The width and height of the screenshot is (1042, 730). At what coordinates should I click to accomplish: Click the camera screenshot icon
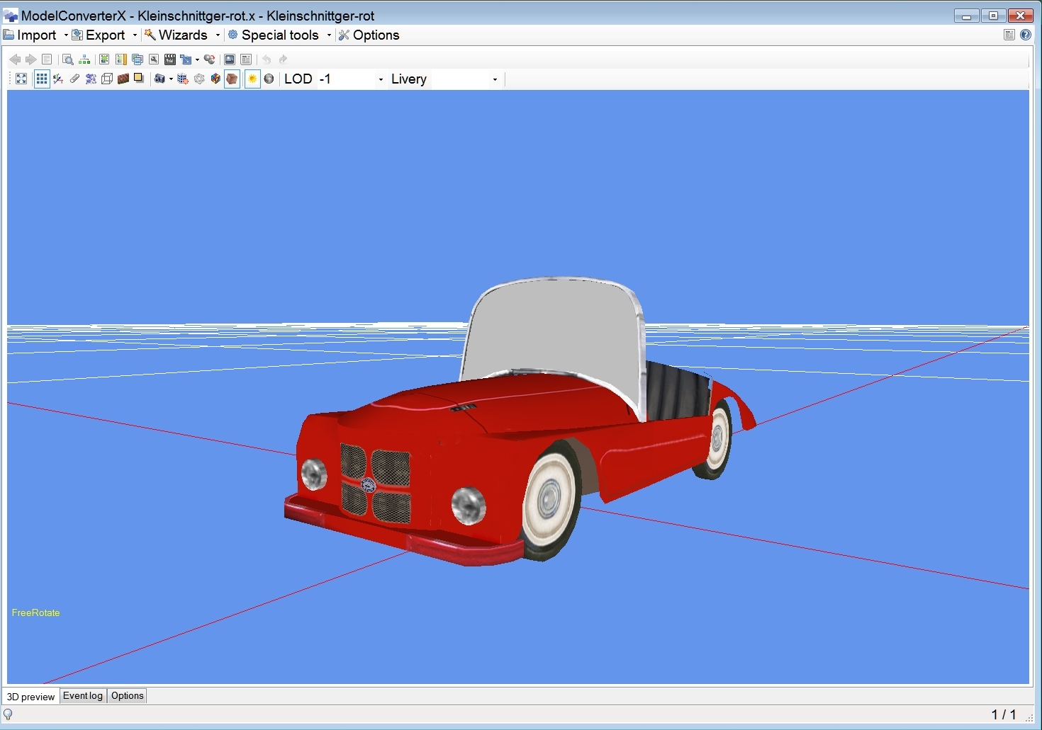pyautogui.click(x=159, y=79)
